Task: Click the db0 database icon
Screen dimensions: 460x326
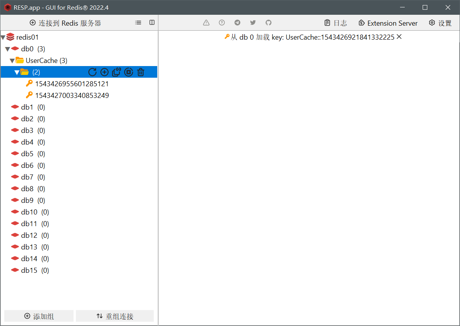Action: pos(15,49)
